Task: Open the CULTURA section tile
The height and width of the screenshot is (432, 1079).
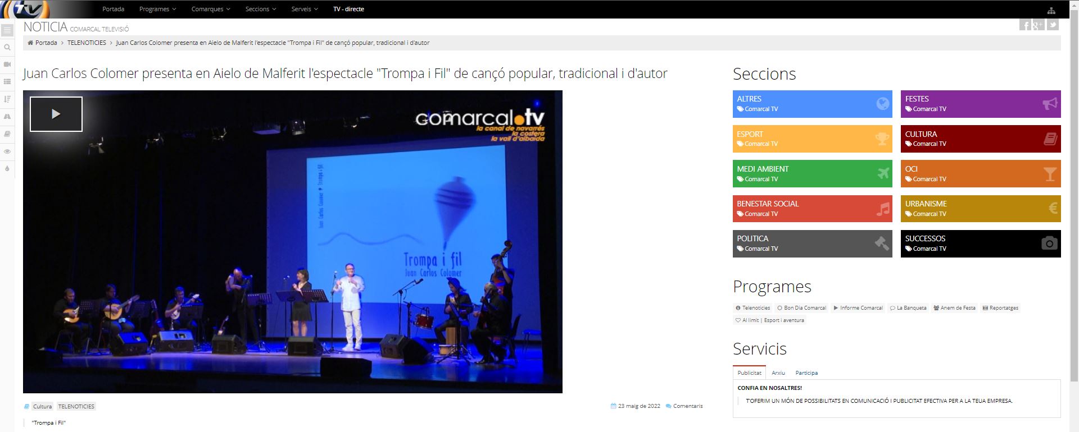Action: (980, 139)
